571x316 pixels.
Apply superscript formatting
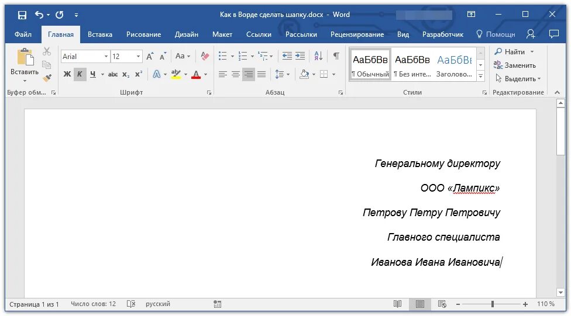coord(139,74)
